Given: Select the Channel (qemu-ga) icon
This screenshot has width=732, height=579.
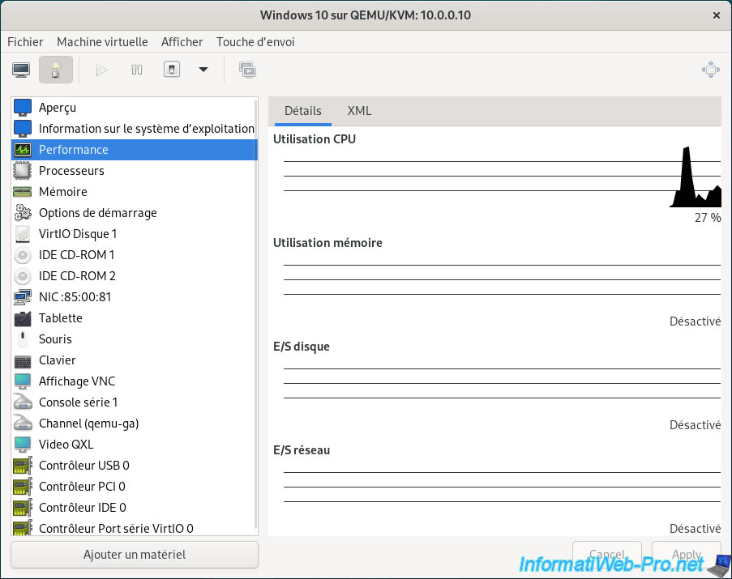Looking at the screenshot, I should tap(23, 424).
